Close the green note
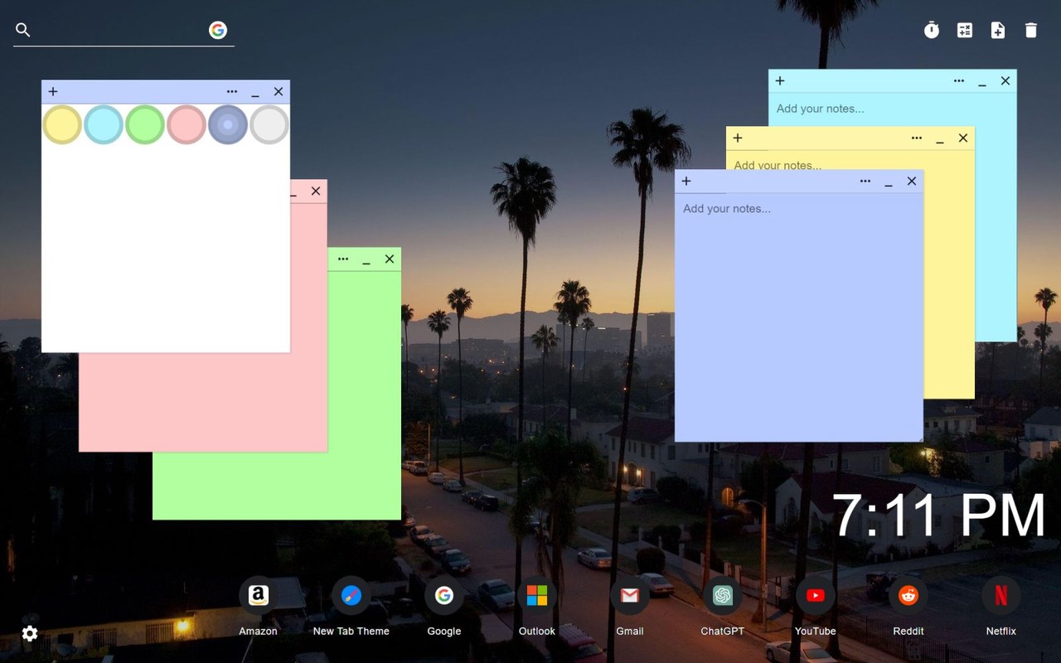The height and width of the screenshot is (663, 1061). (390, 259)
